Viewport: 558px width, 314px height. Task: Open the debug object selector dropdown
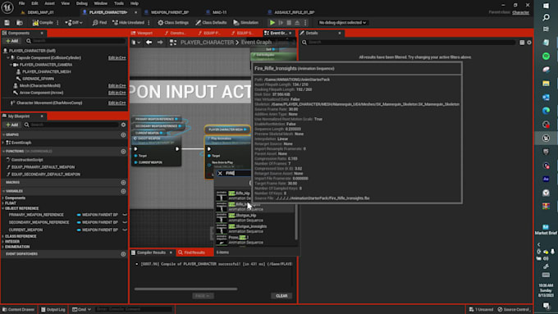[342, 22]
